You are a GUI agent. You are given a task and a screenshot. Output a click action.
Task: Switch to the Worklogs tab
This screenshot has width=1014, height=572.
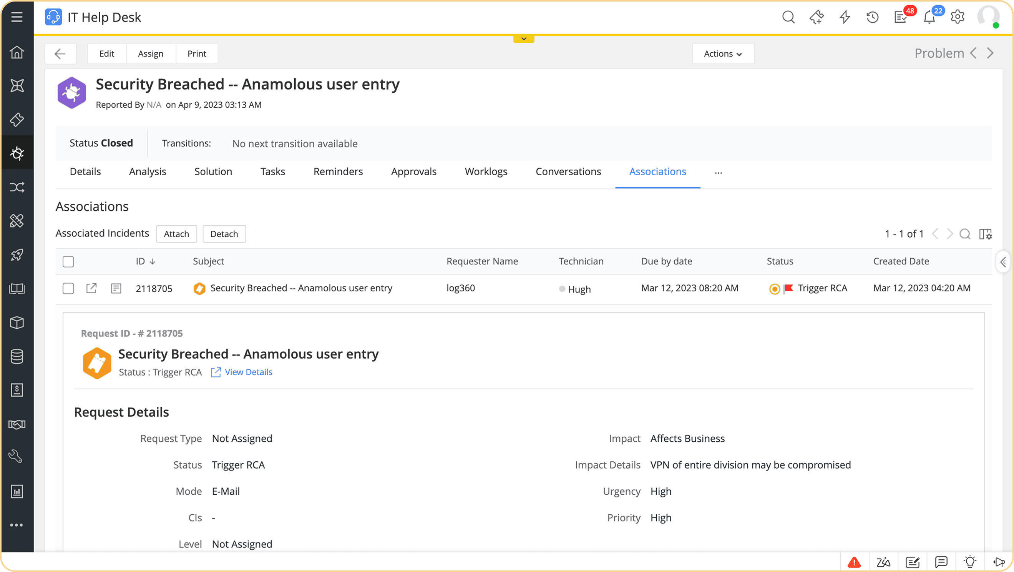486,172
